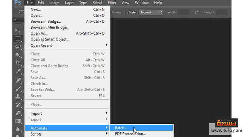Image resolution: width=246 pixels, height=137 pixels.
Task: Select the Crop tool
Action: click(18, 63)
